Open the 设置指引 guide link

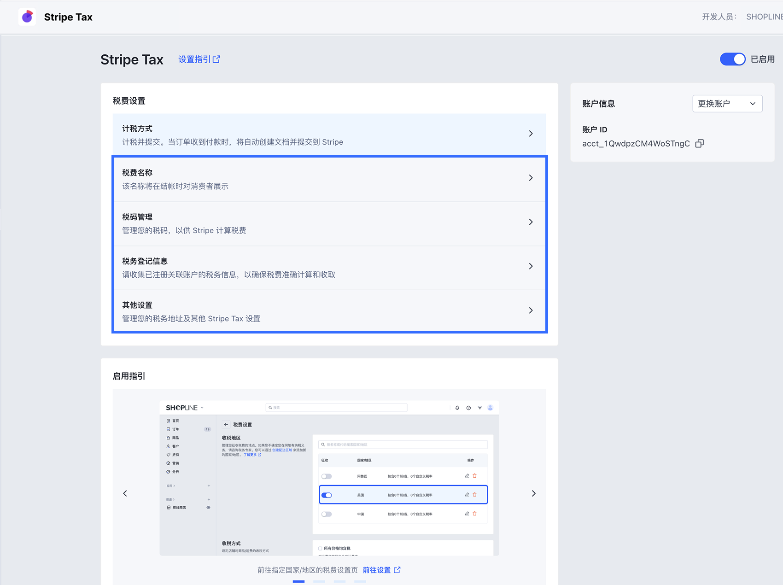tap(199, 59)
